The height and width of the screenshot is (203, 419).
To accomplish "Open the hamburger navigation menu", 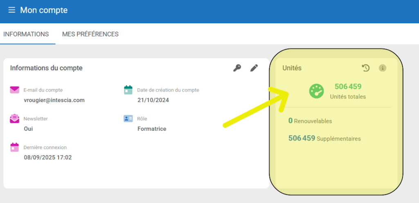I will (x=11, y=10).
